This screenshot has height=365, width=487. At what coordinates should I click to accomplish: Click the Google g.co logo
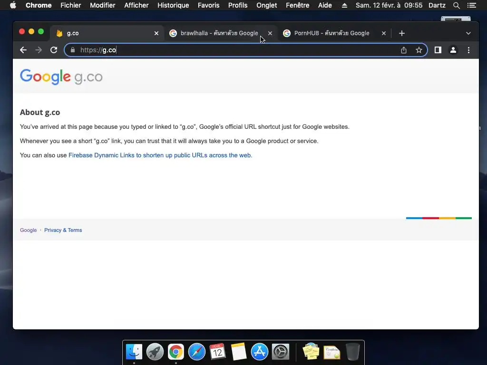(x=61, y=77)
